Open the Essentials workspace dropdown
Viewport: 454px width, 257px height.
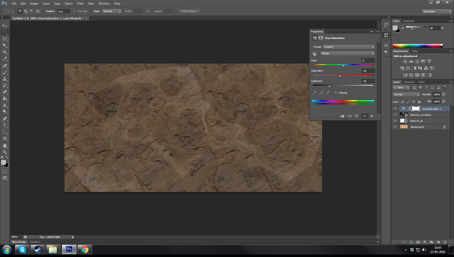[x=437, y=11]
